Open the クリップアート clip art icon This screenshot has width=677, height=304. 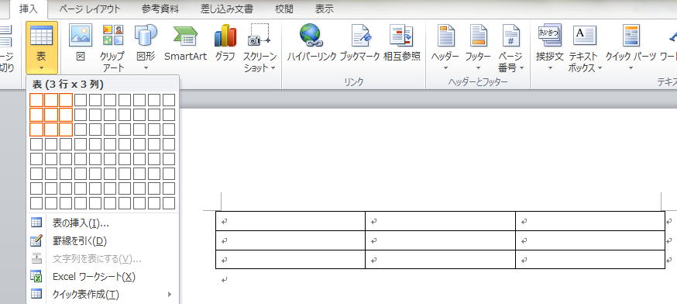point(112,47)
